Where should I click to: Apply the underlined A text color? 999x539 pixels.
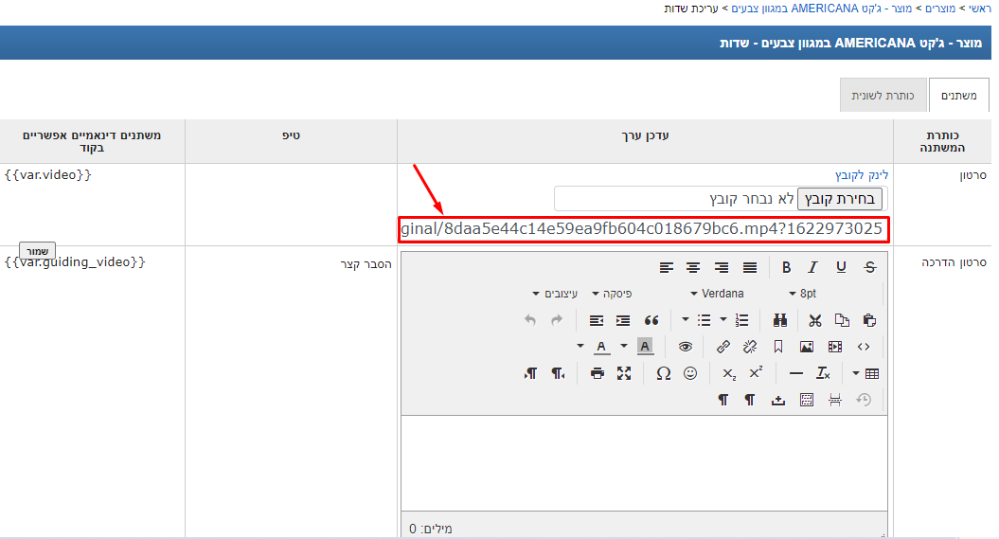coord(601,347)
